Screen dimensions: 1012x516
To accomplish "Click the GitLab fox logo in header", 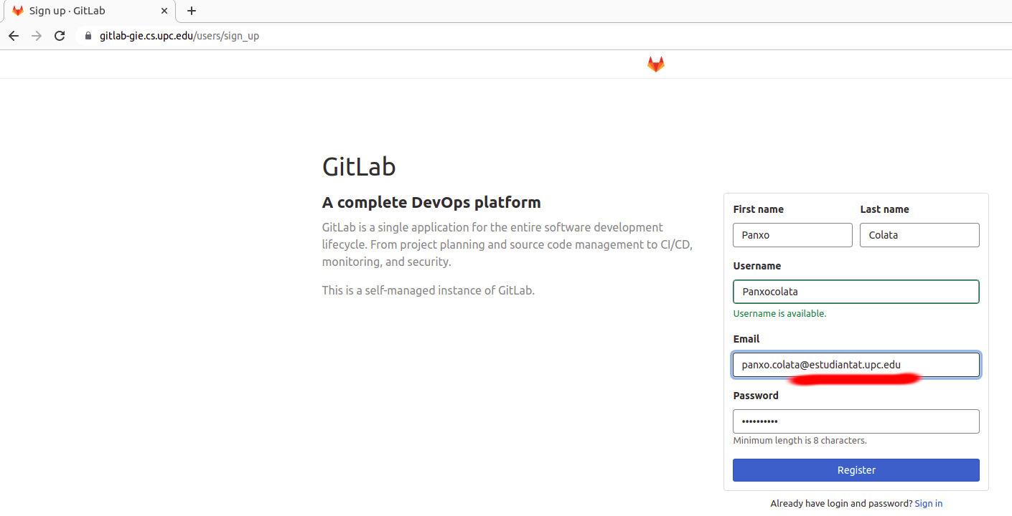I will [656, 64].
